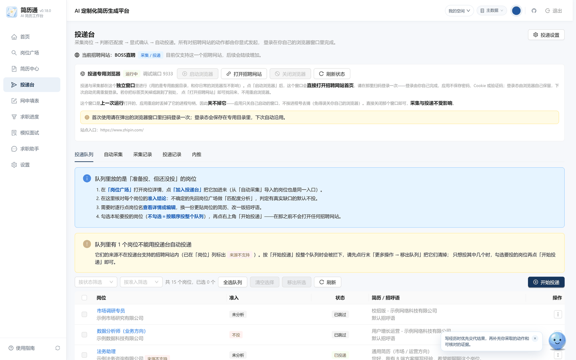Screen dimensions: 576x360
Task: Switch to the 内推 tab
Action: [x=196, y=154]
